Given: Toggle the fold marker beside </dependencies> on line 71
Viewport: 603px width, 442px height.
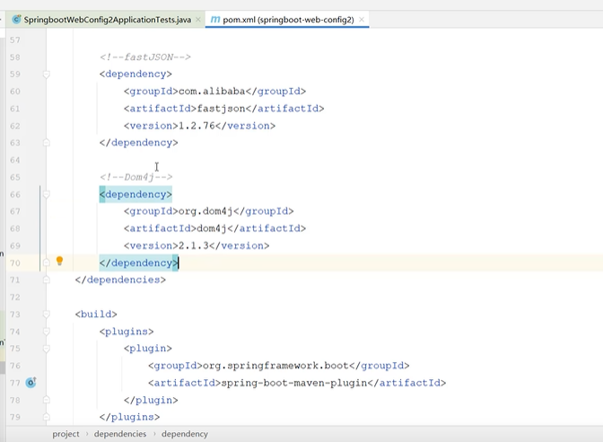Looking at the screenshot, I should coord(46,280).
